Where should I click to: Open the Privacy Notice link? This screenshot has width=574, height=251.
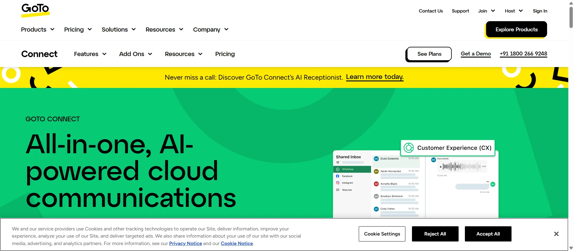coord(186,244)
